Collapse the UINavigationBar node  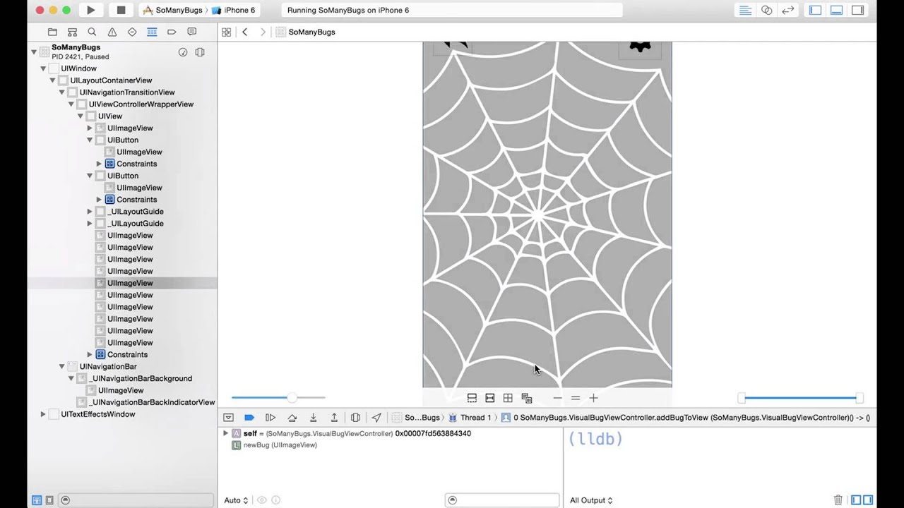coord(61,367)
